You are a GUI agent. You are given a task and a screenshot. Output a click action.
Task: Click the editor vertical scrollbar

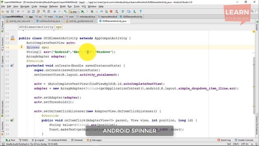254,86
